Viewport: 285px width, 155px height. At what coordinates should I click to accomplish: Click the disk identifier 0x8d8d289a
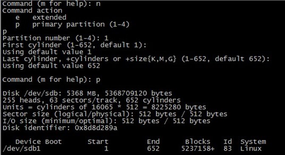96,128
